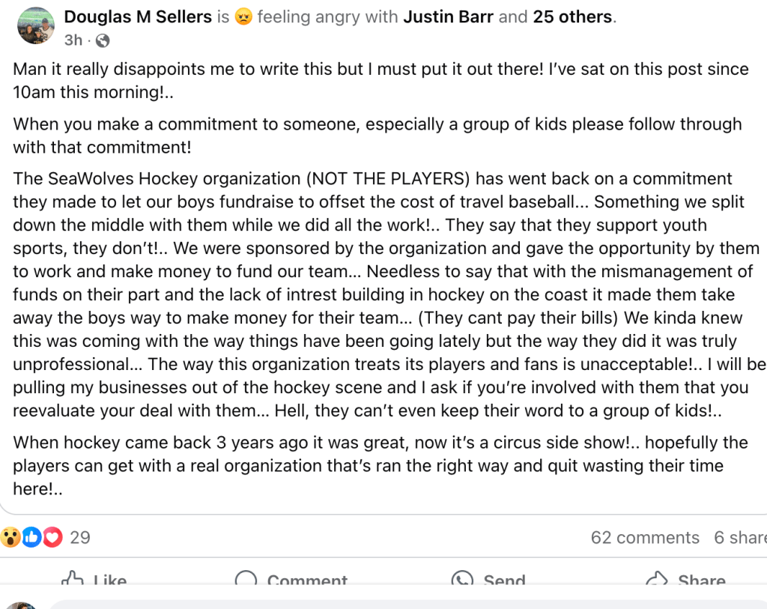767x609 pixels.
Task: Click the small avatar beside comment box
Action: coord(22,605)
